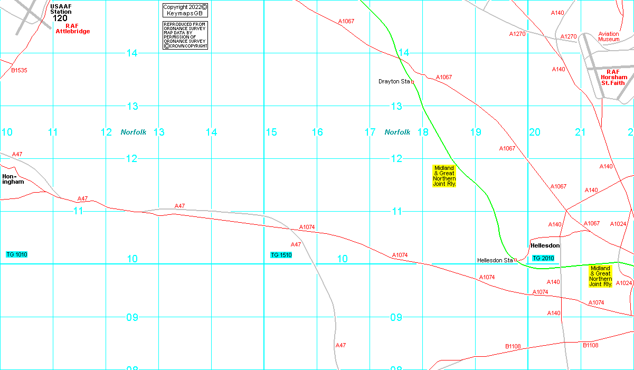634x370 pixels.
Task: Click the B1535 road label
Action: coord(19,70)
